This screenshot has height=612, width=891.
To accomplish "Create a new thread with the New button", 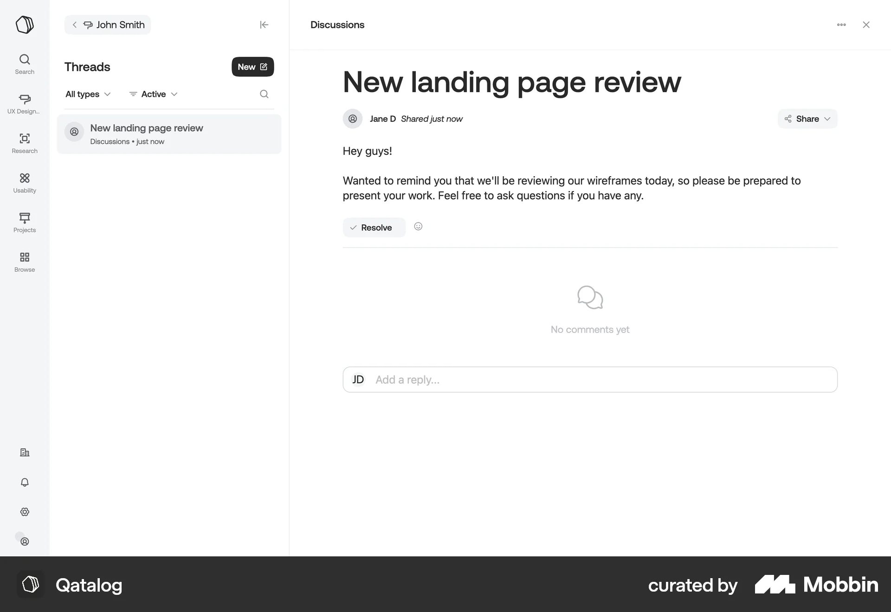I will click(252, 67).
